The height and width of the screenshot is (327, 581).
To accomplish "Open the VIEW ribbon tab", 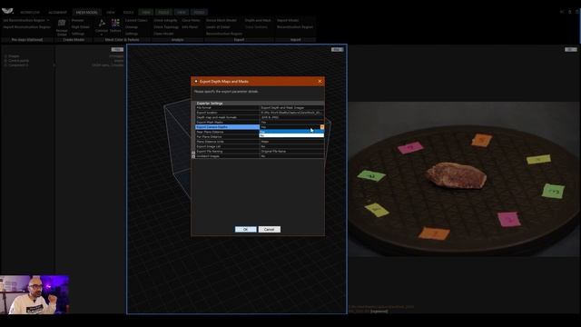I will 111,12.
